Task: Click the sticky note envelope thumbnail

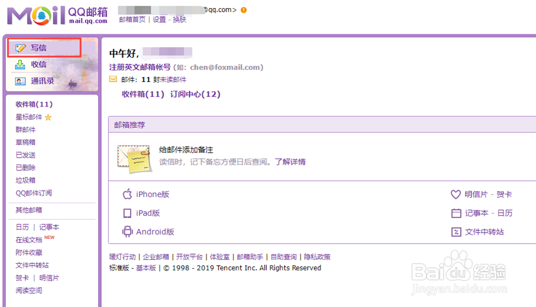Action: pyautogui.click(x=134, y=159)
